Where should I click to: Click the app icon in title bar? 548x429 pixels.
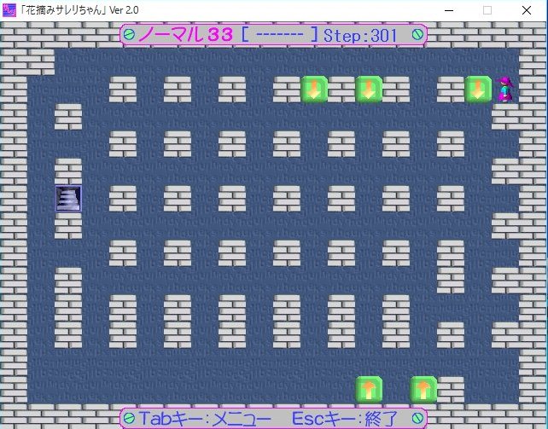click(x=9, y=9)
